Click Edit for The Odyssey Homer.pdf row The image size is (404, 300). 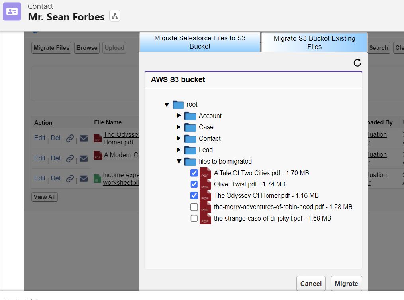pos(40,138)
